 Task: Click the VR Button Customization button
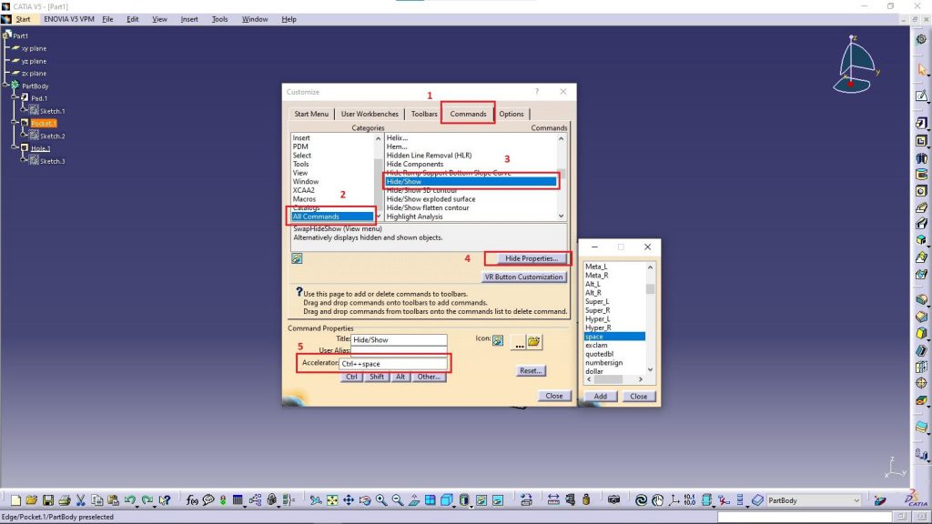(523, 277)
